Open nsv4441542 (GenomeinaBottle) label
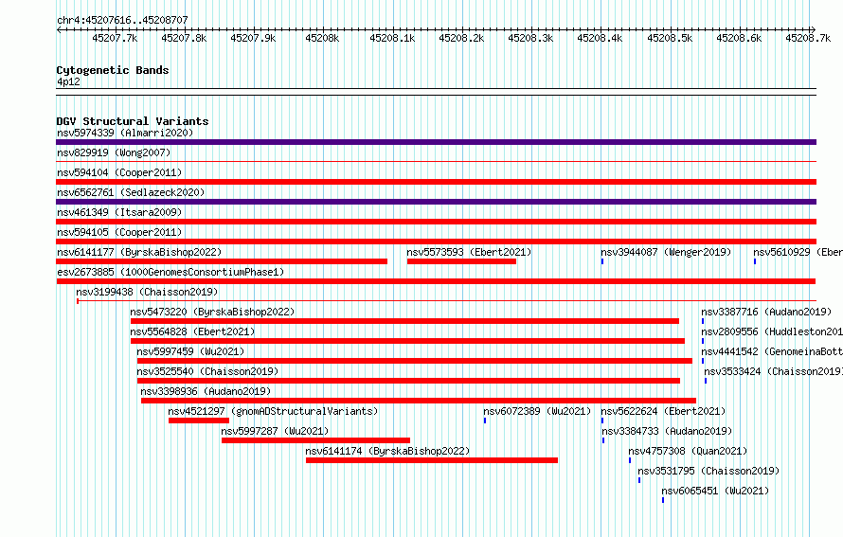Screen dimensions: 843x537 [772, 351]
